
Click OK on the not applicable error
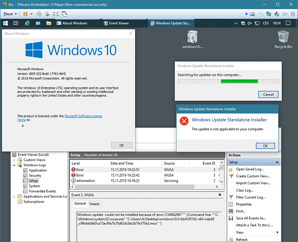click(x=265, y=146)
